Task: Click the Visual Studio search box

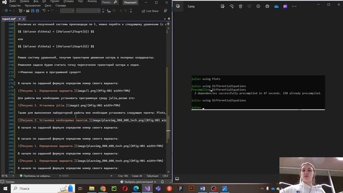Action: point(109,2)
